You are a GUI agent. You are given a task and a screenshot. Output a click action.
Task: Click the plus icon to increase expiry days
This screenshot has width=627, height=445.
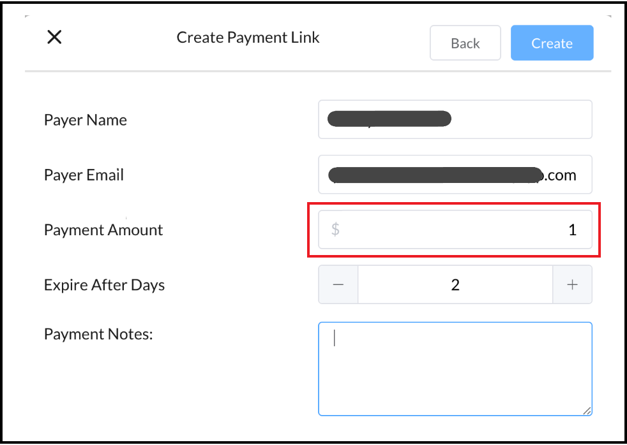click(573, 284)
